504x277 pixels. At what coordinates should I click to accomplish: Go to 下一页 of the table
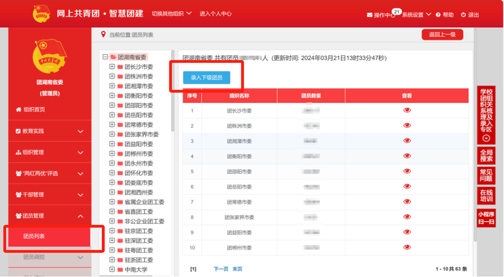point(221,269)
